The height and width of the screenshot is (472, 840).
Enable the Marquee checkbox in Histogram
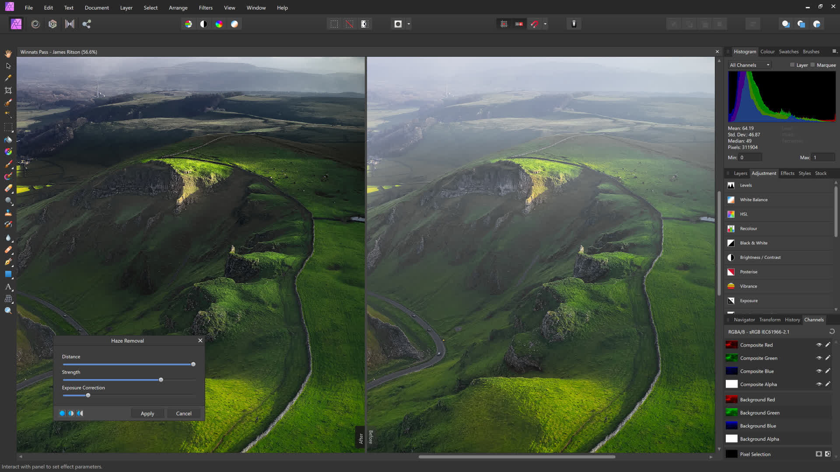(x=812, y=65)
